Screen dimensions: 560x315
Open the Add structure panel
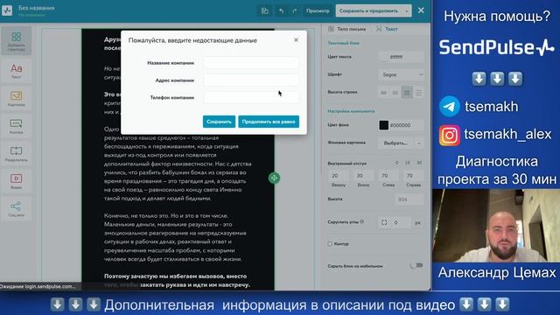point(17,41)
